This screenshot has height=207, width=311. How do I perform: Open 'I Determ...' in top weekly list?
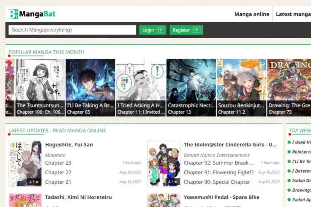point(301,171)
